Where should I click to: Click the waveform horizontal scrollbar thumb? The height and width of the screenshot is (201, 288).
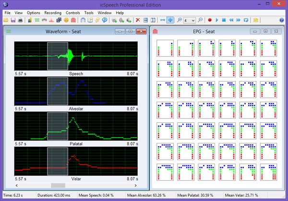click(58, 185)
